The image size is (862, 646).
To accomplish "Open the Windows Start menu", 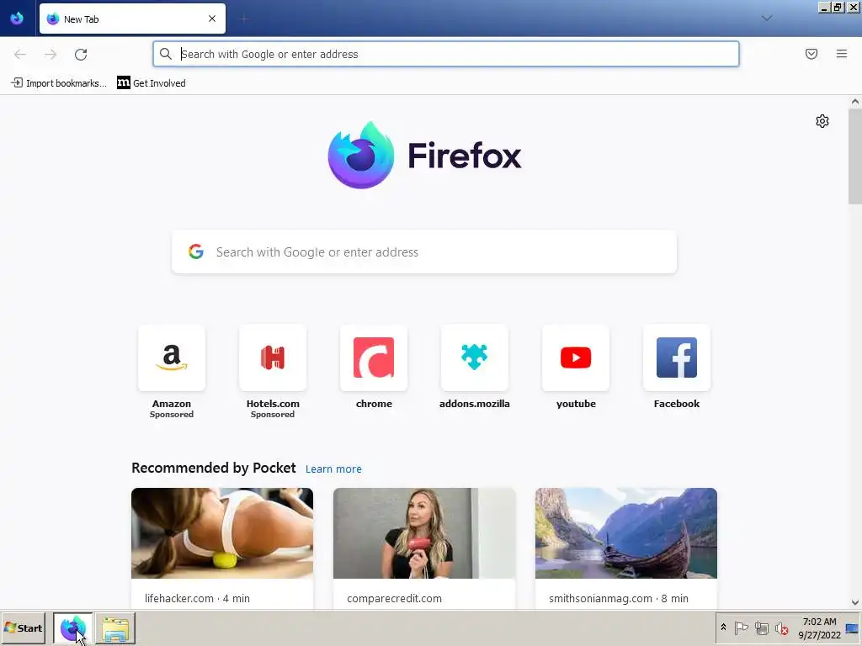I will 23,627.
